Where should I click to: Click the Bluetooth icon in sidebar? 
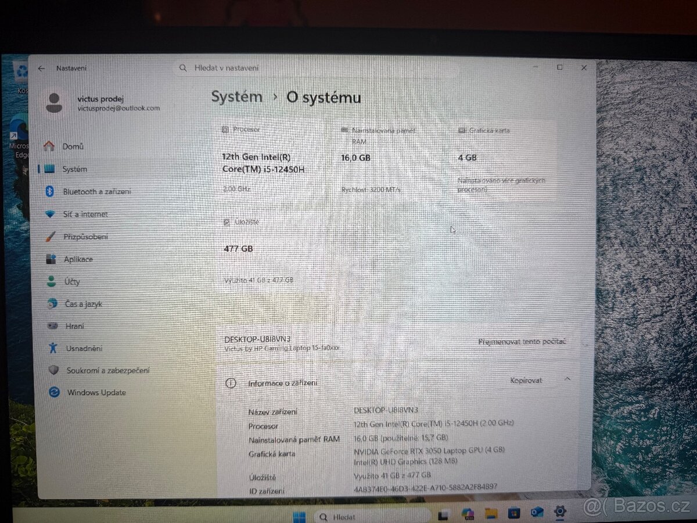pyautogui.click(x=50, y=191)
